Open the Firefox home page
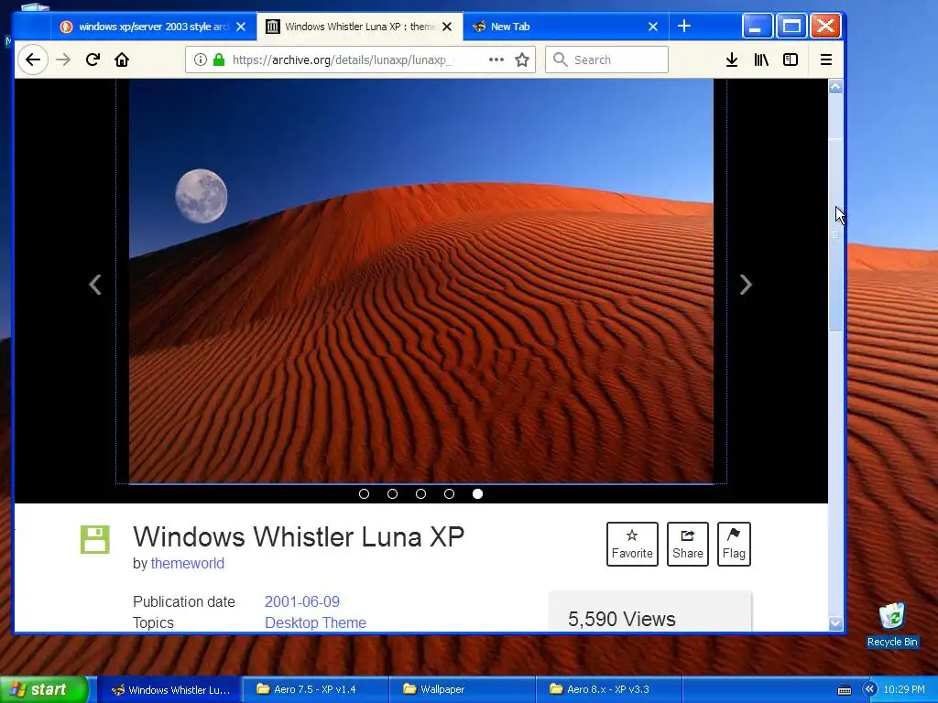This screenshot has height=703, width=938. [x=122, y=59]
